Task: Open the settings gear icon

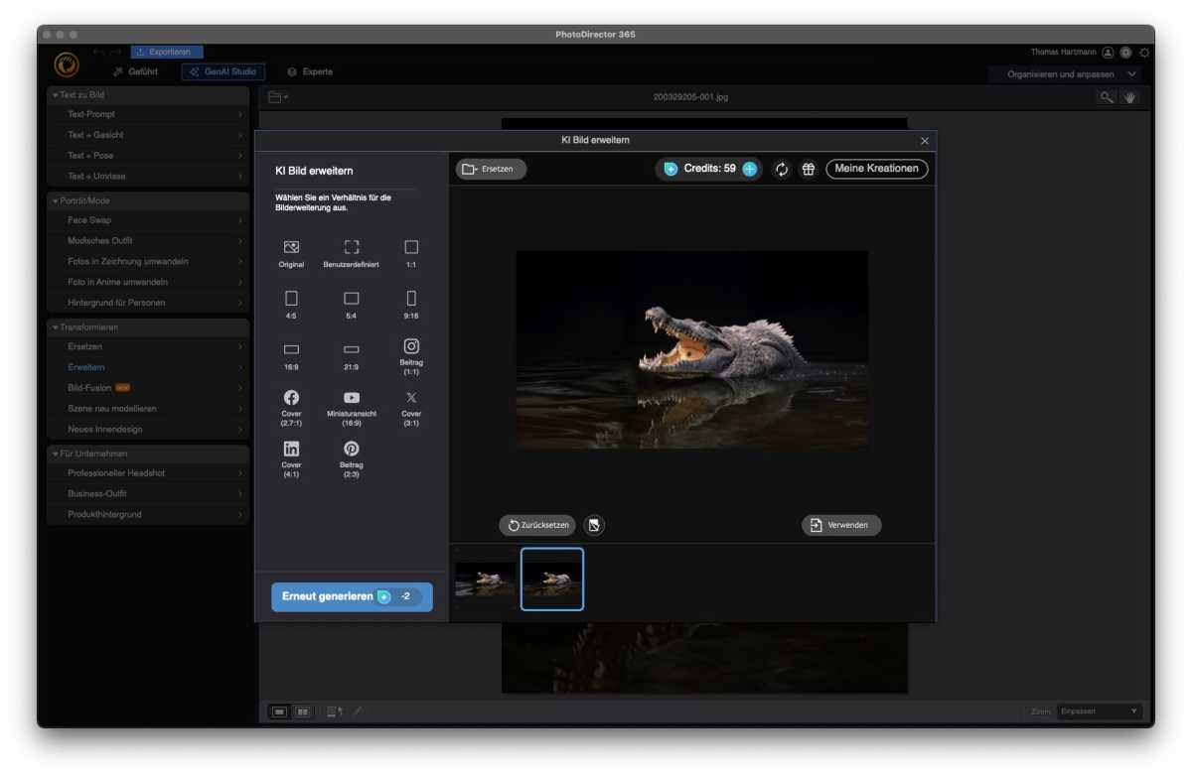Action: pos(1144,53)
